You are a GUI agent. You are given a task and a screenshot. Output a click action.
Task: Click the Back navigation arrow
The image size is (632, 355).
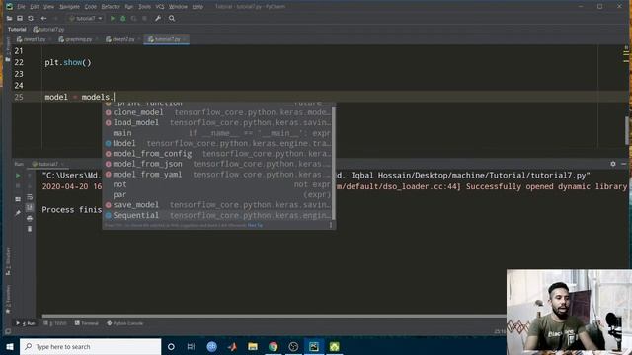click(43, 18)
